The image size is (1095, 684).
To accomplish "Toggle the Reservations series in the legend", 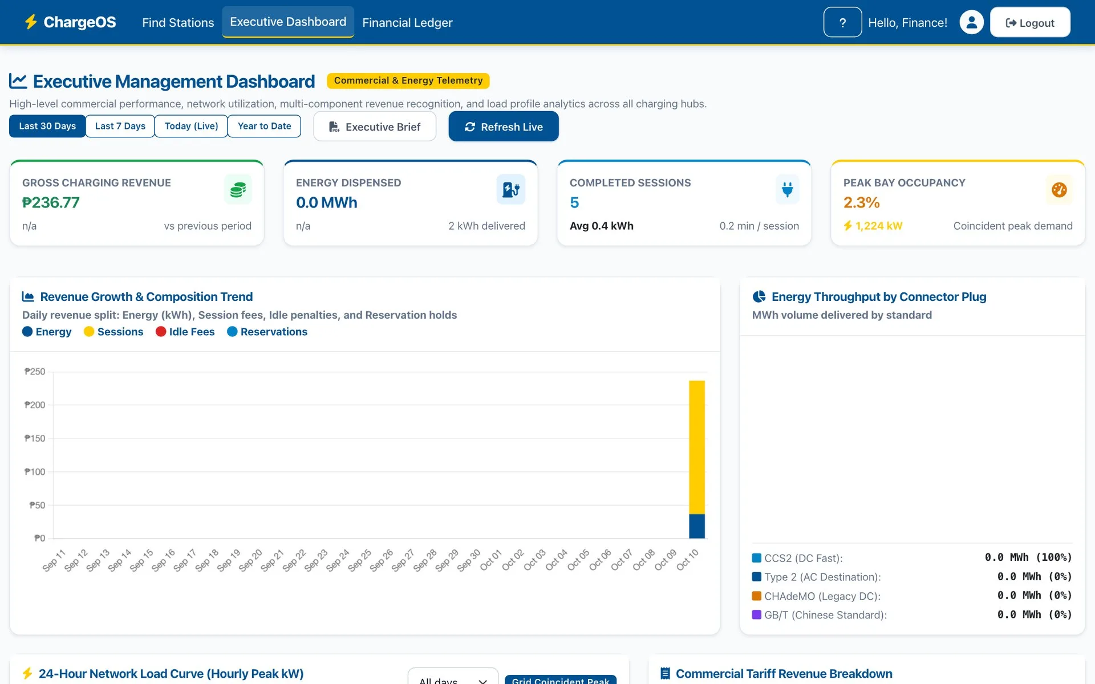I will [x=267, y=331].
